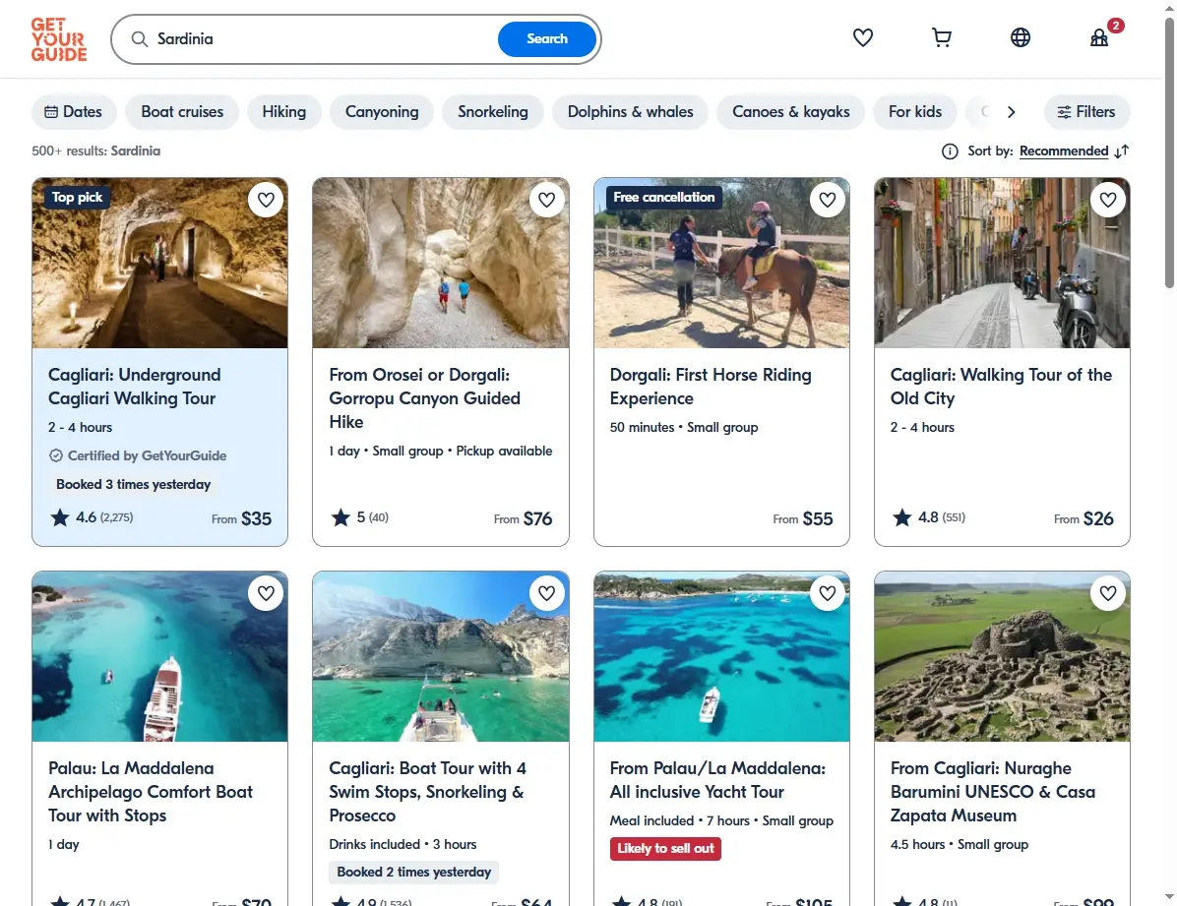Open Cagliari: Underground Cagliari Walking Tour title

(135, 387)
